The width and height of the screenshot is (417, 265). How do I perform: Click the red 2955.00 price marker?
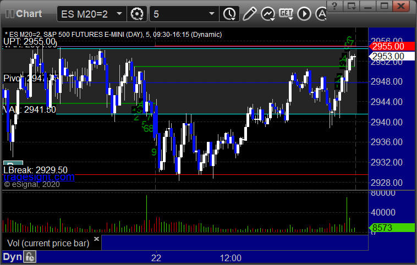pyautogui.click(x=392, y=46)
